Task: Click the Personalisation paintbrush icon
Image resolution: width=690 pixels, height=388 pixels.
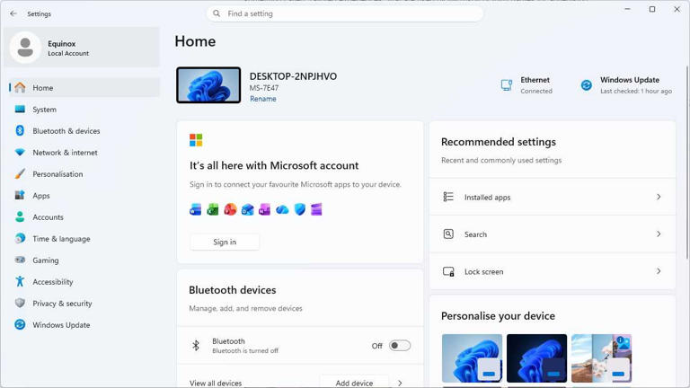Action: (20, 173)
